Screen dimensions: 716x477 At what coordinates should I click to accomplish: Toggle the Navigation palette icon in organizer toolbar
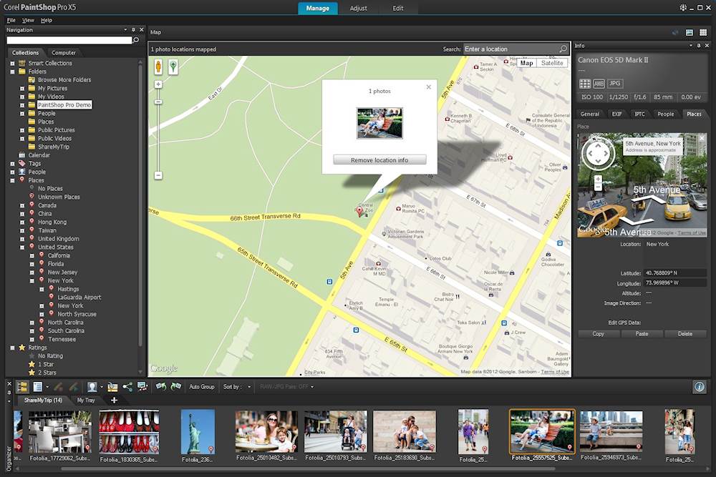tap(22, 387)
